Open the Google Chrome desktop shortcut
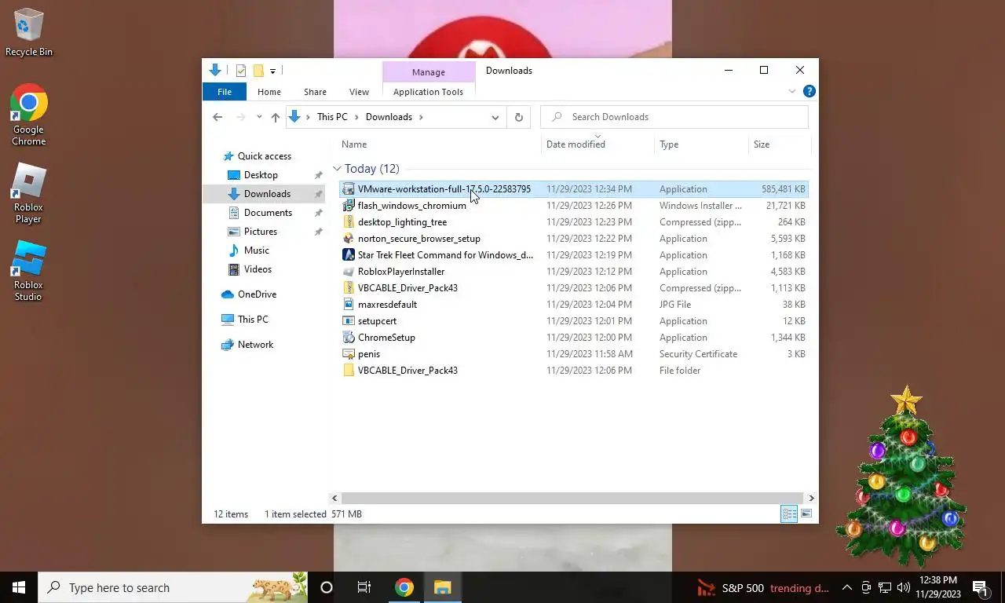This screenshot has width=1005, height=603. pyautogui.click(x=28, y=115)
